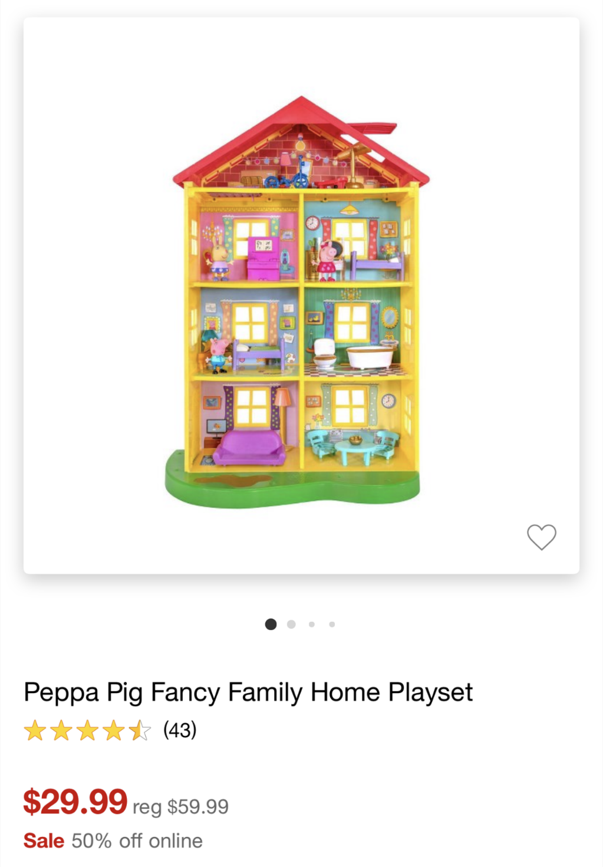Image resolution: width=603 pixels, height=867 pixels.
Task: Click the third gold rating star
Action: [87, 730]
